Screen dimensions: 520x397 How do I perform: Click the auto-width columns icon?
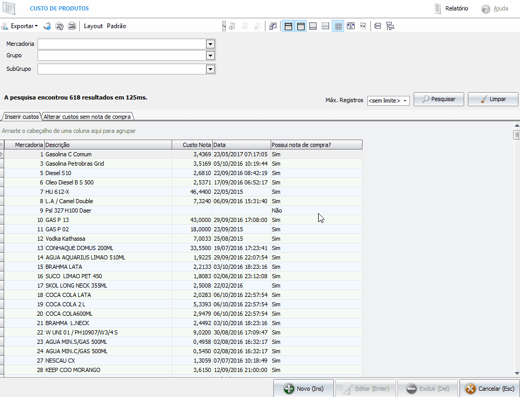coord(350,26)
